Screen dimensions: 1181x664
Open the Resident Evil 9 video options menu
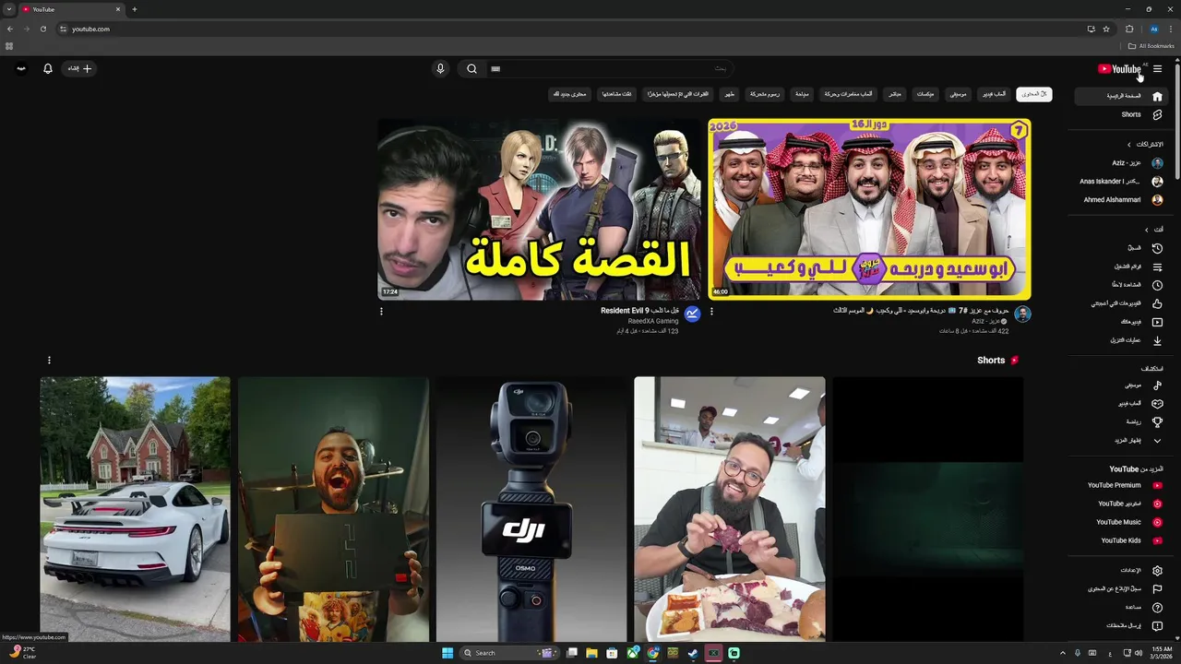tap(381, 311)
